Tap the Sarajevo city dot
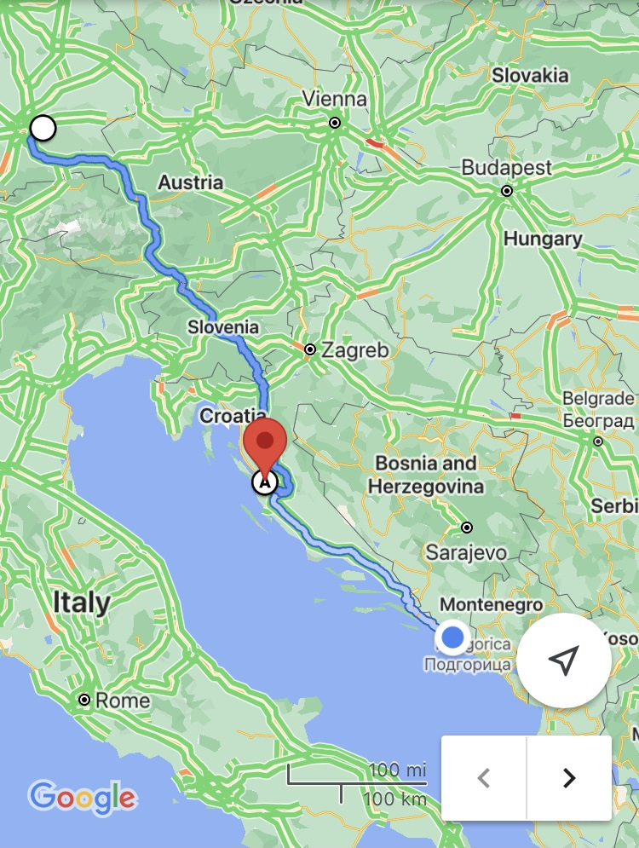 pyautogui.click(x=467, y=527)
